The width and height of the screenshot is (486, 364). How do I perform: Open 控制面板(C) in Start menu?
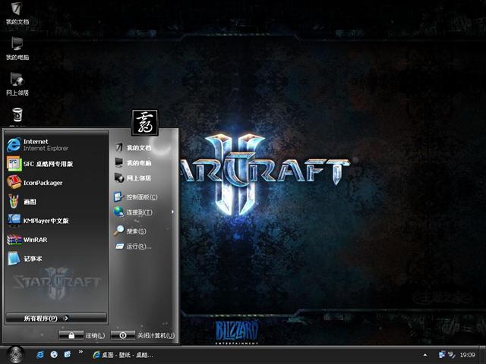[x=140, y=197]
